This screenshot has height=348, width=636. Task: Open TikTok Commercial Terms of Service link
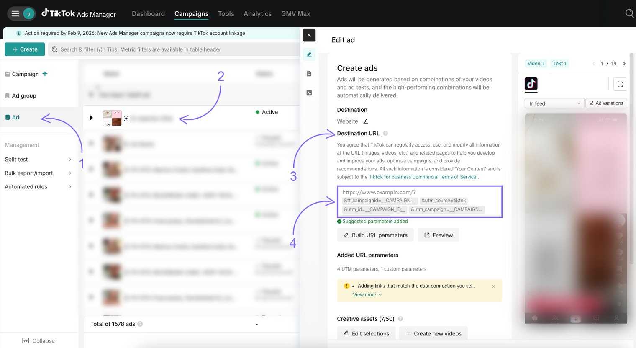click(x=422, y=177)
